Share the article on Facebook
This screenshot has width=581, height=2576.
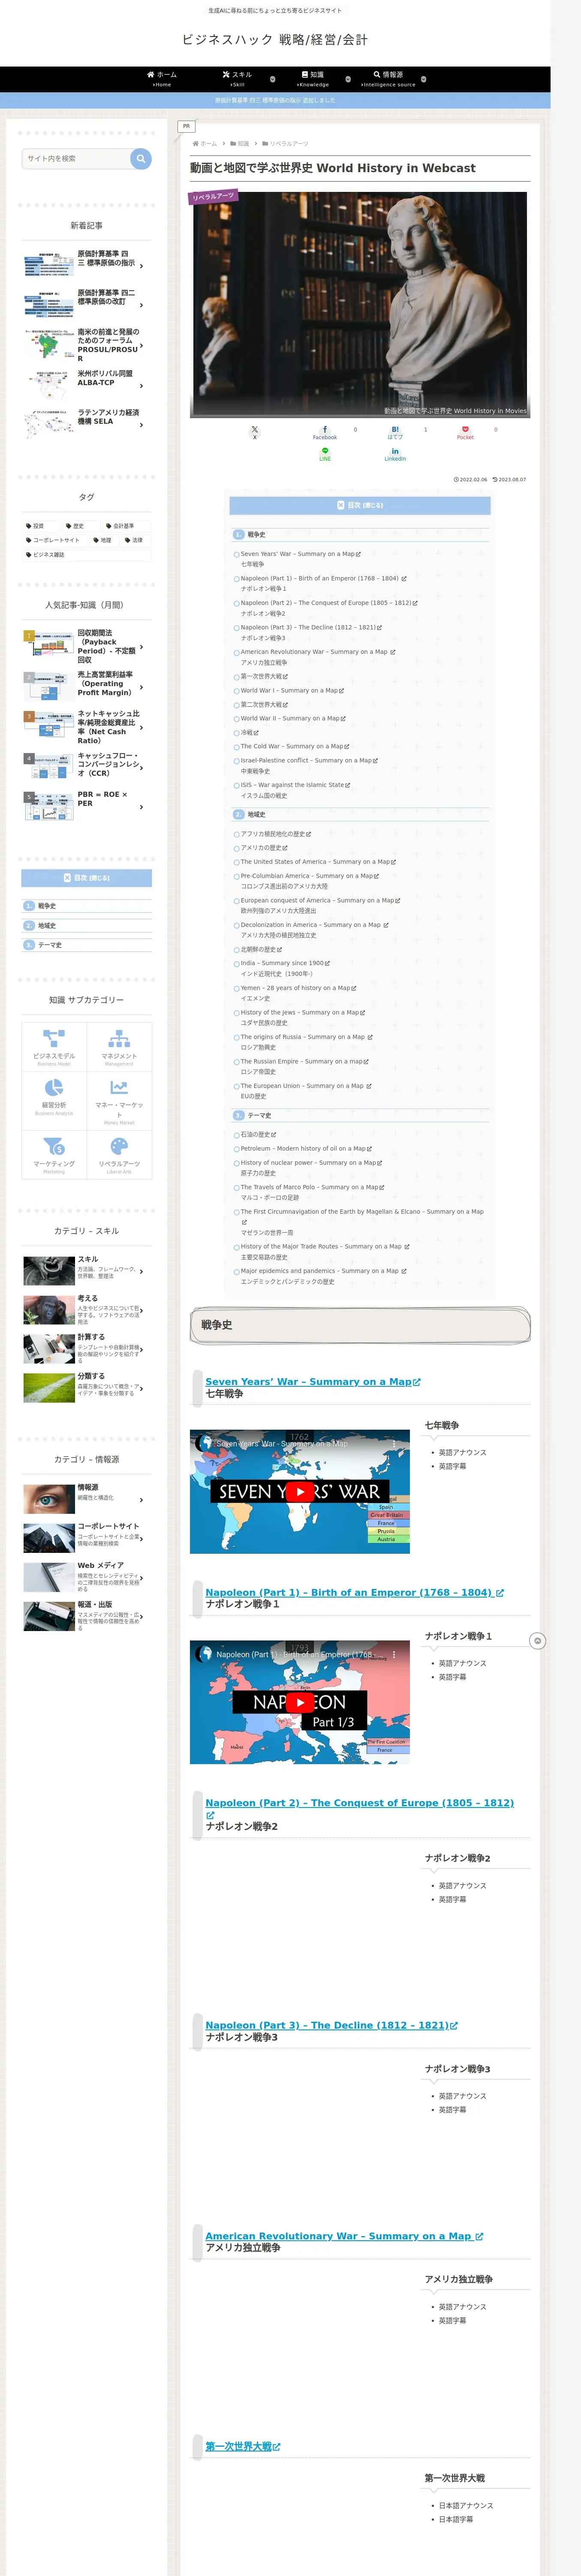pos(325,432)
